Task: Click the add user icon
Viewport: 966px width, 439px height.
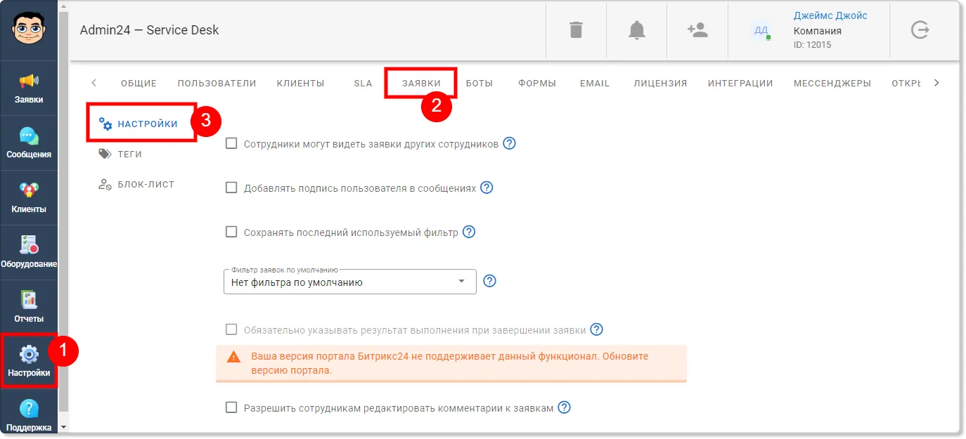Action: (697, 30)
